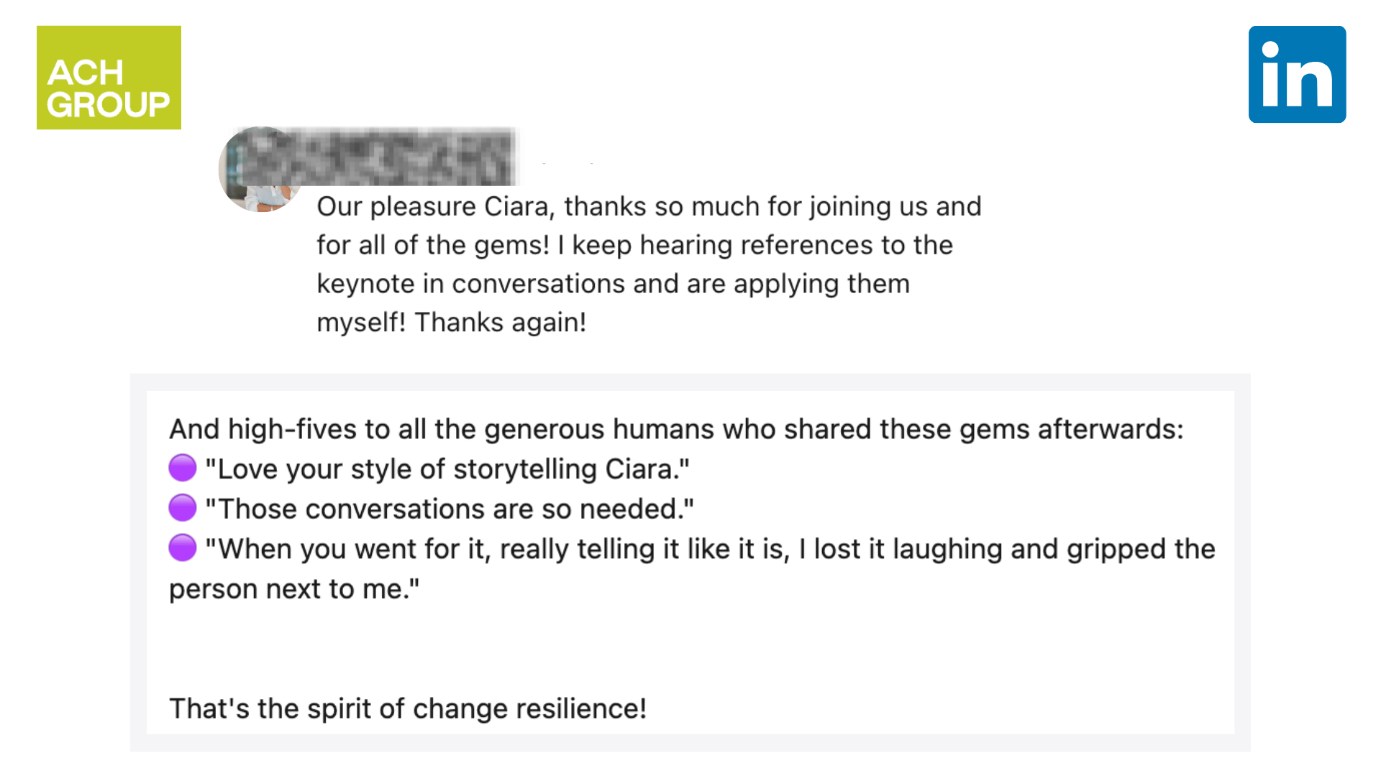Click "Those conversations are so needed" quote
The width and height of the screenshot is (1381, 776).
click(x=450, y=509)
